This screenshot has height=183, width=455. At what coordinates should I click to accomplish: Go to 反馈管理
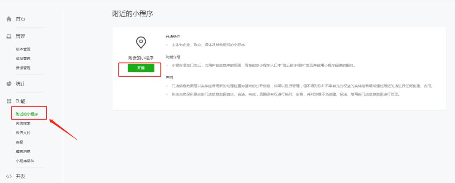[23, 68]
